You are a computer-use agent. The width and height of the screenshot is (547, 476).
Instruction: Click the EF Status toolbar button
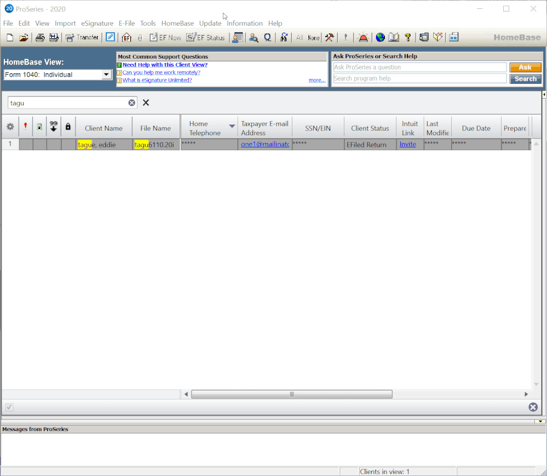pos(206,38)
